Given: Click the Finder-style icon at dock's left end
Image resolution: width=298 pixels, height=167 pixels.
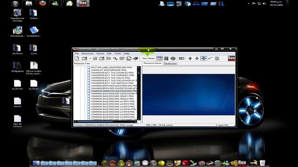Looking at the screenshot, I should click(x=36, y=163).
